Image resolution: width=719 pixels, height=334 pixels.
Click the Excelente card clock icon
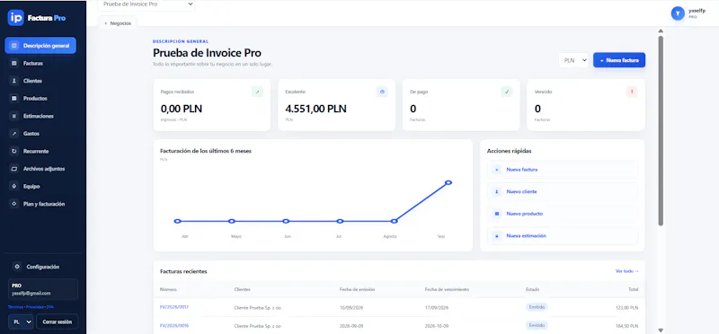point(382,92)
